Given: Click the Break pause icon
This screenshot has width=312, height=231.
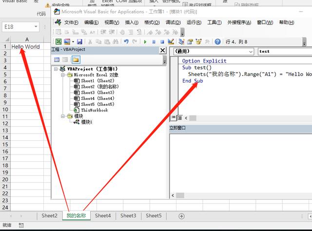Looking at the screenshot, I should click(x=154, y=42).
